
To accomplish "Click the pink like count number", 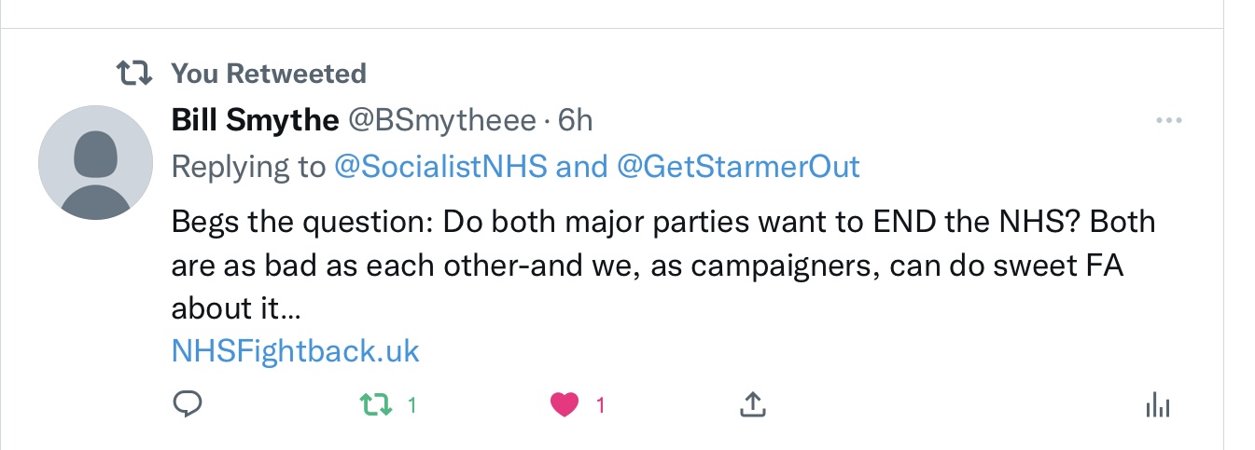I will click(x=601, y=405).
